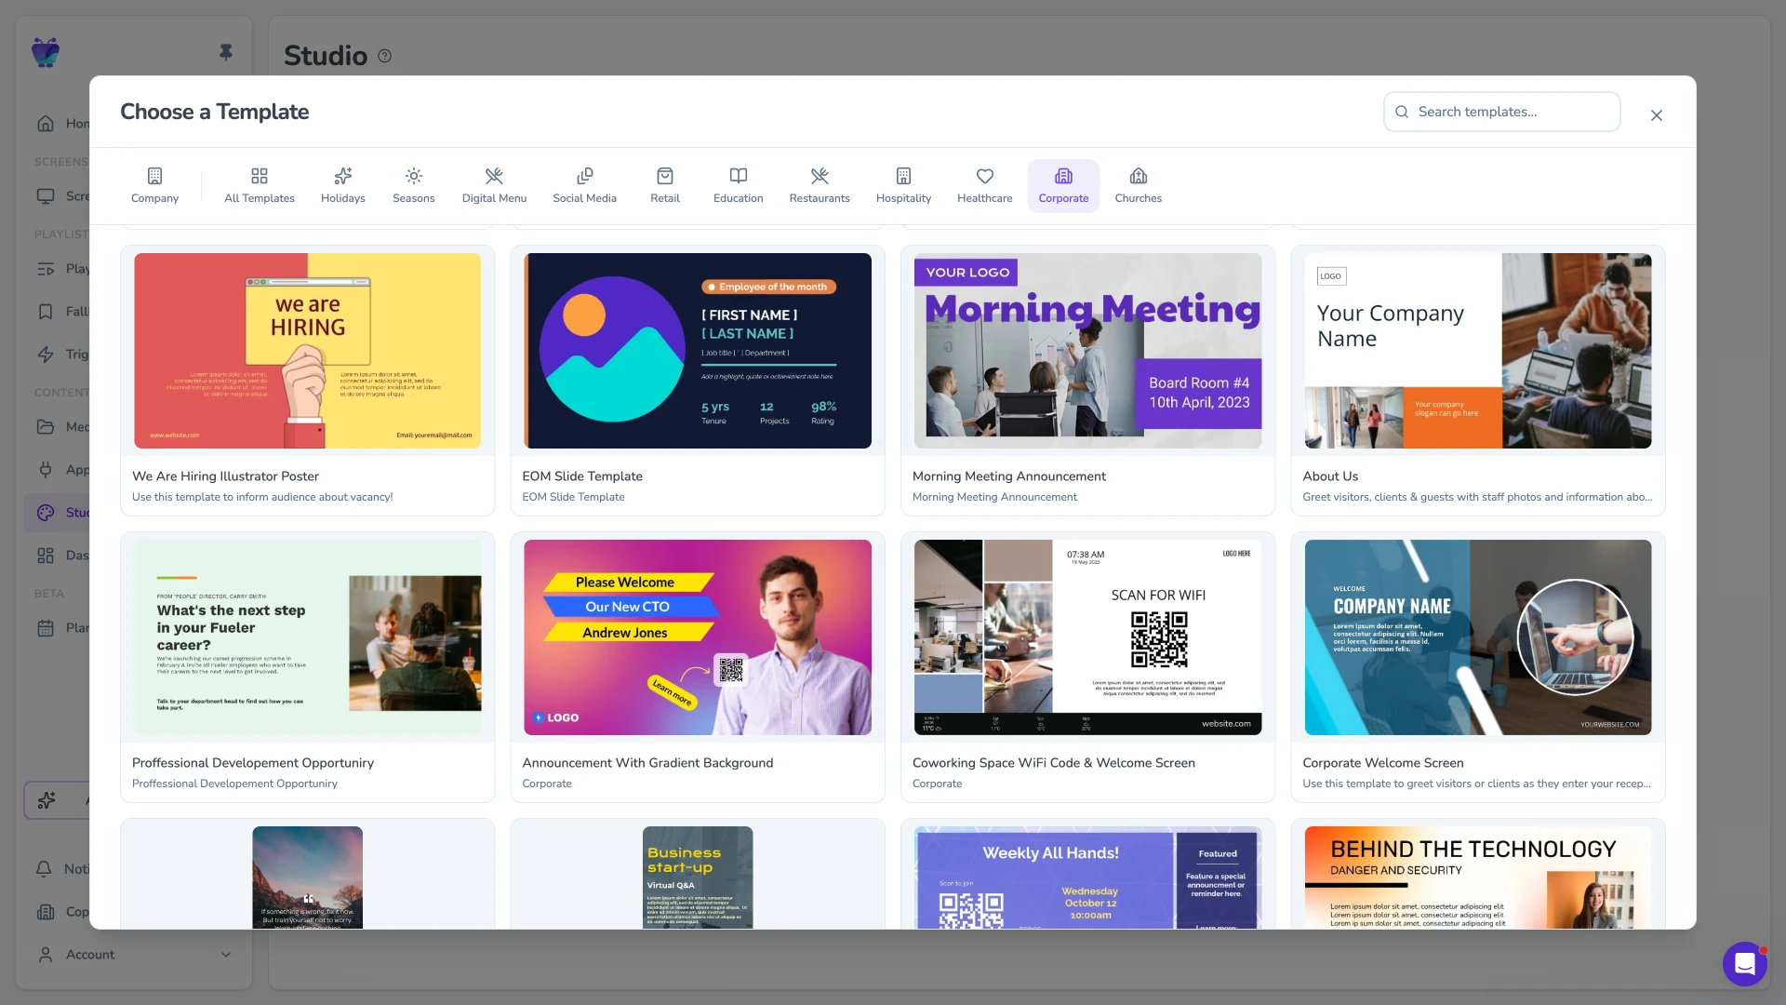Screen dimensions: 1786x1005
Task: Select the Social Media category
Action: [584, 186]
